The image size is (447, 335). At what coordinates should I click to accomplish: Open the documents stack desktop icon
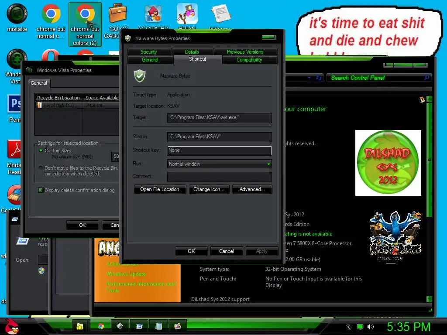click(220, 14)
